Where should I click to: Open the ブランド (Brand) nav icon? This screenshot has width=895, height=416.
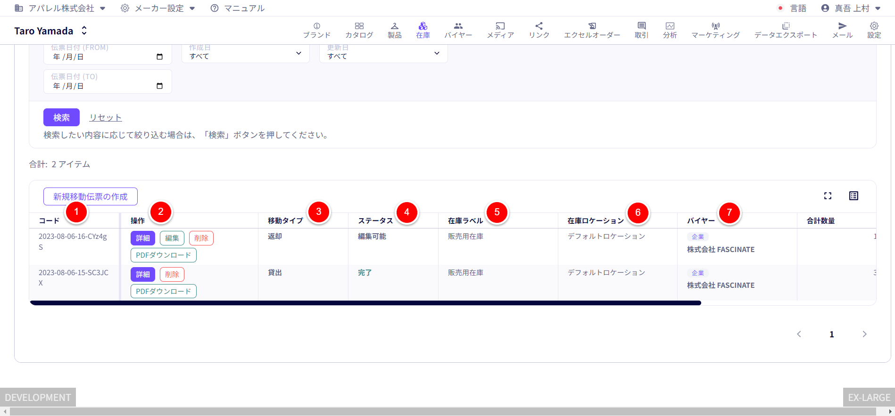[x=316, y=30]
